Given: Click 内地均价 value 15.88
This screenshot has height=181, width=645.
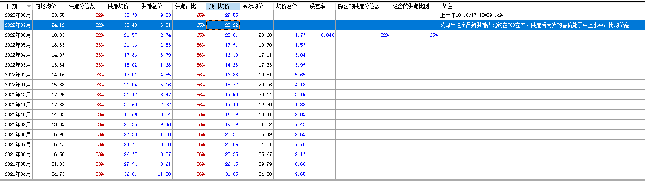Looking at the screenshot, I should (x=50, y=85).
